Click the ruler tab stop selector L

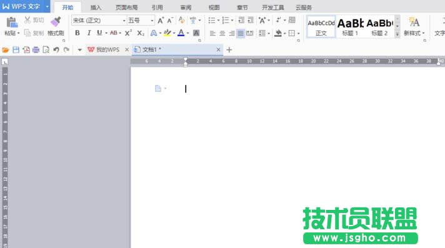coord(5,62)
